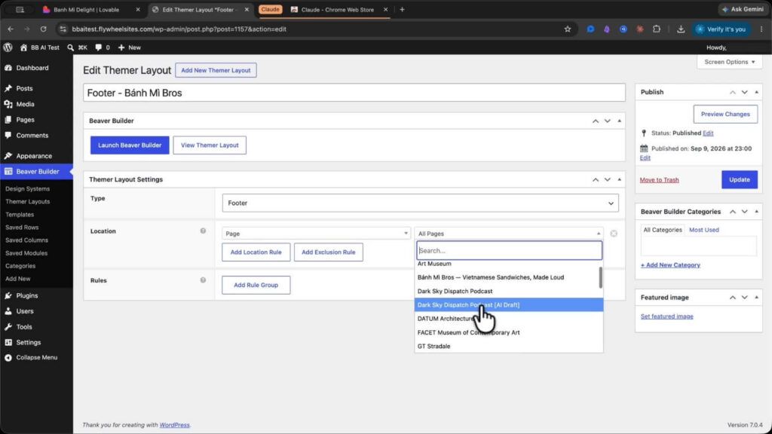This screenshot has height=434, width=772.
Task: Open the Users menu
Action: click(25, 311)
